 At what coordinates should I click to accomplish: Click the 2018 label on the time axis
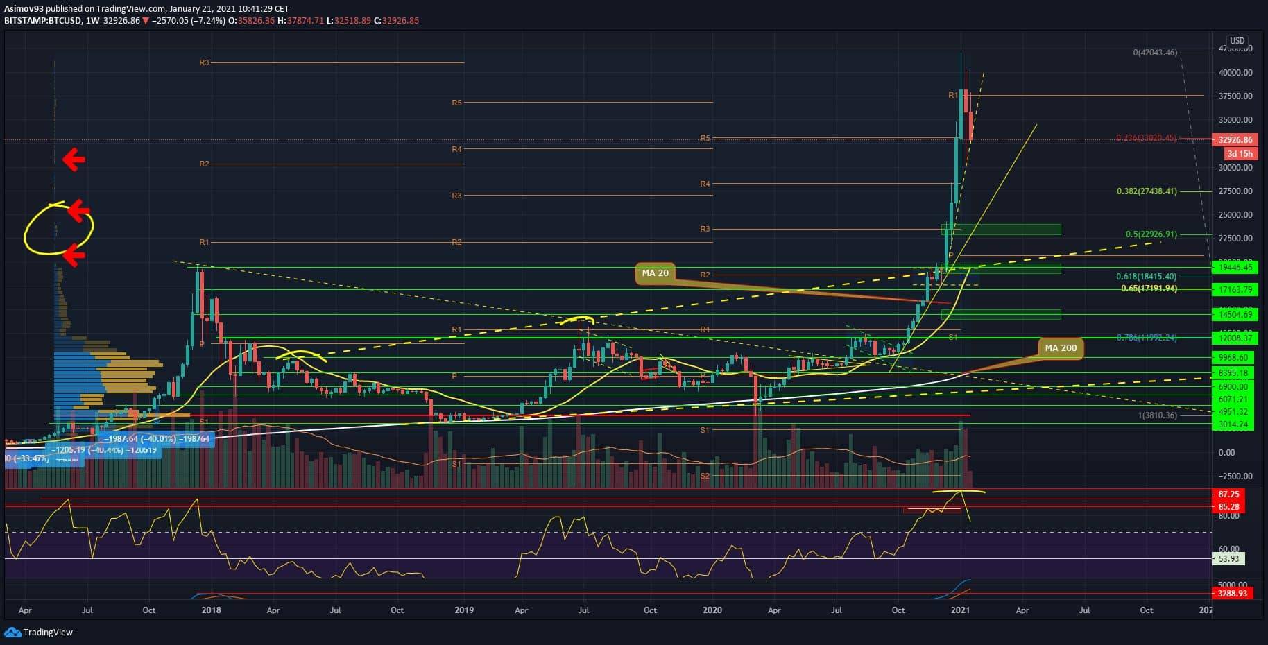coord(211,610)
